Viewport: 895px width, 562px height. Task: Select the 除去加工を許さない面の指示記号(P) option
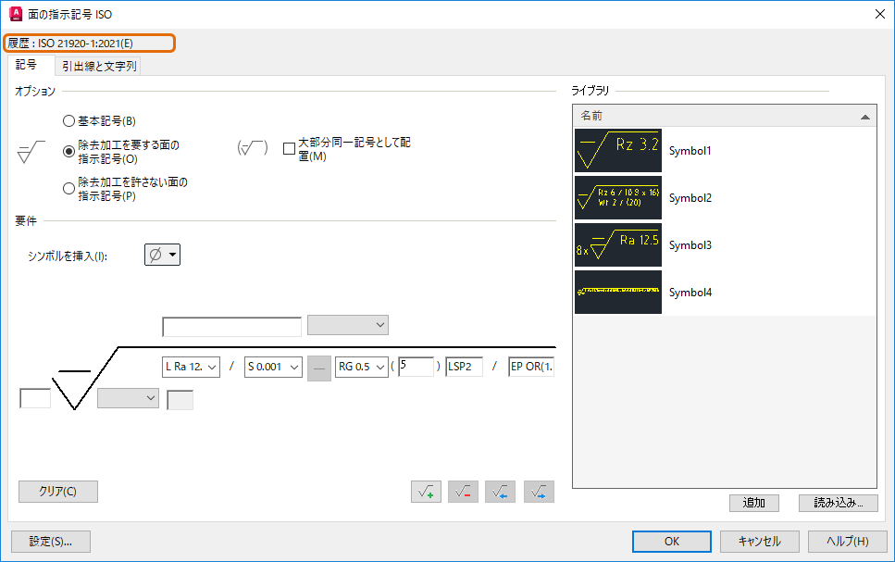pyautogui.click(x=68, y=187)
